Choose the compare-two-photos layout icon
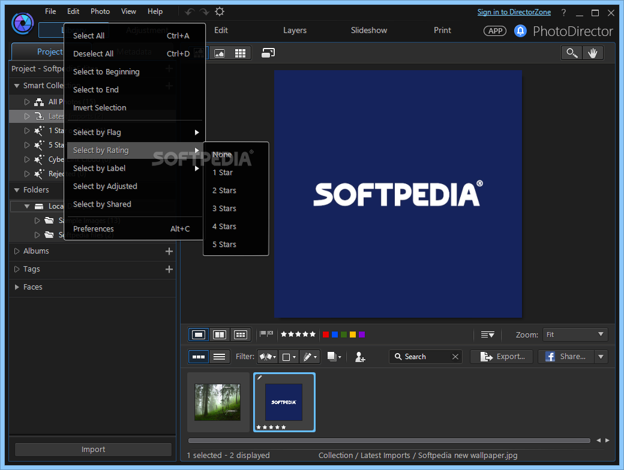The width and height of the screenshot is (624, 470). [x=220, y=335]
